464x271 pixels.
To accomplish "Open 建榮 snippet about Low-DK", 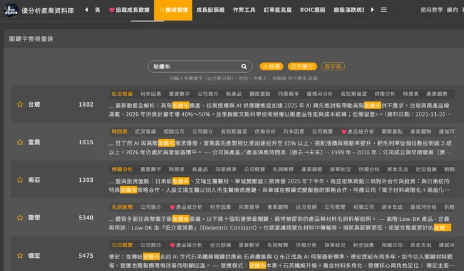I will click(x=280, y=223).
